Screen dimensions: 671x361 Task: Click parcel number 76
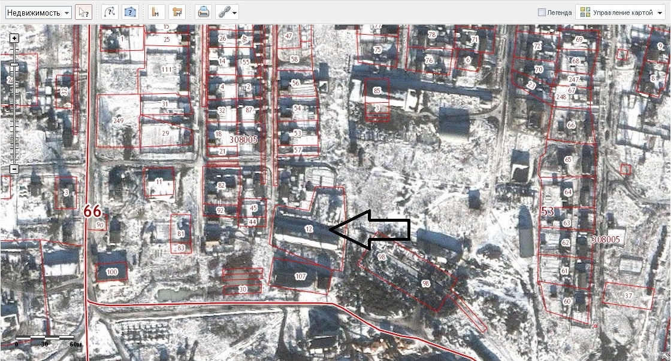429,60
